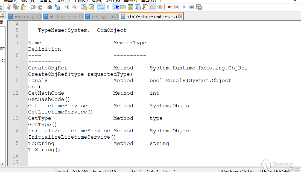Click the GetType name on line 13
The height and width of the screenshot is (172, 301).
(40, 118)
